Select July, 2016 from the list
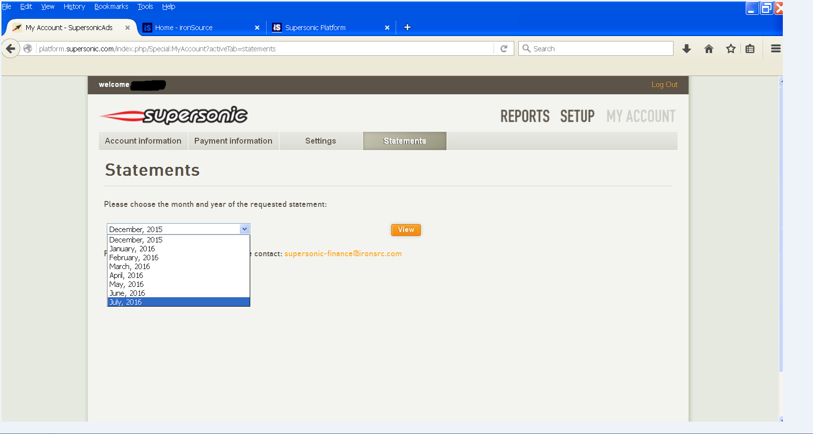 [179, 302]
